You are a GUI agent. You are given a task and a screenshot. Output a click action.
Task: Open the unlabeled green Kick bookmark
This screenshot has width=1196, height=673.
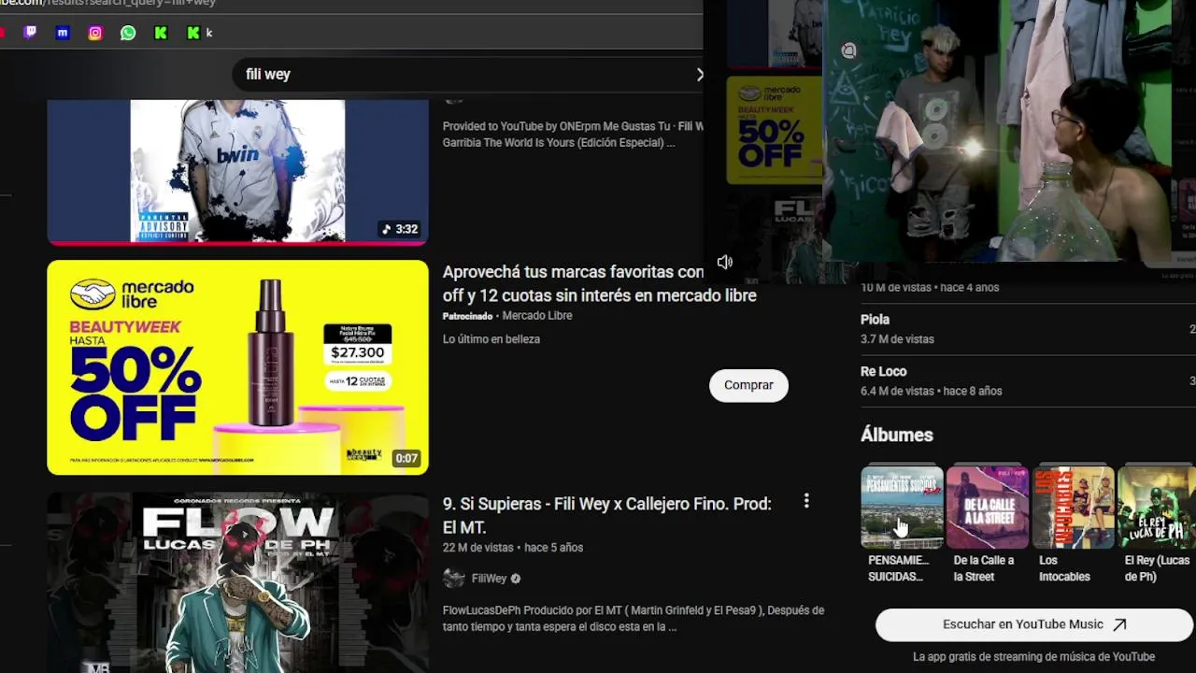click(161, 33)
